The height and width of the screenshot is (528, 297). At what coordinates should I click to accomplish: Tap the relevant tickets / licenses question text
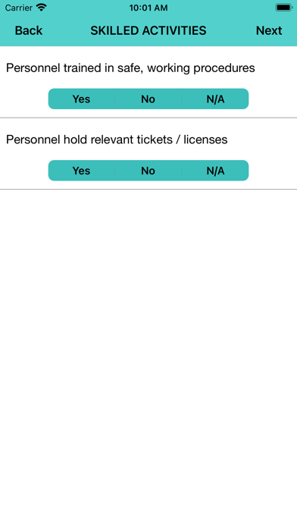(x=117, y=140)
